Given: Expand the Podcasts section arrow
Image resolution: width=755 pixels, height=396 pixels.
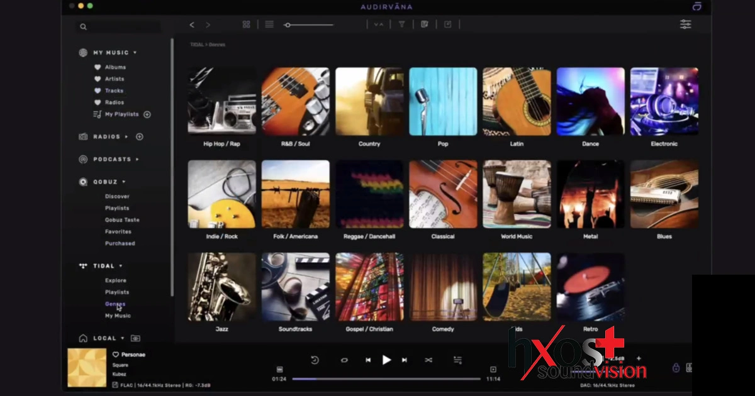Looking at the screenshot, I should (x=137, y=159).
